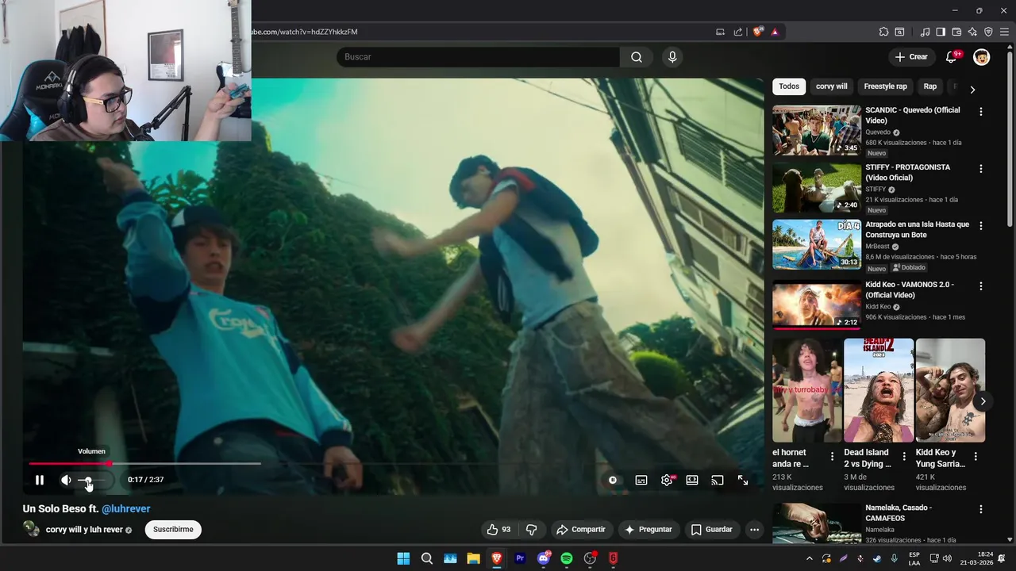Start voice search with the microphone
1016x571 pixels.
click(x=672, y=57)
